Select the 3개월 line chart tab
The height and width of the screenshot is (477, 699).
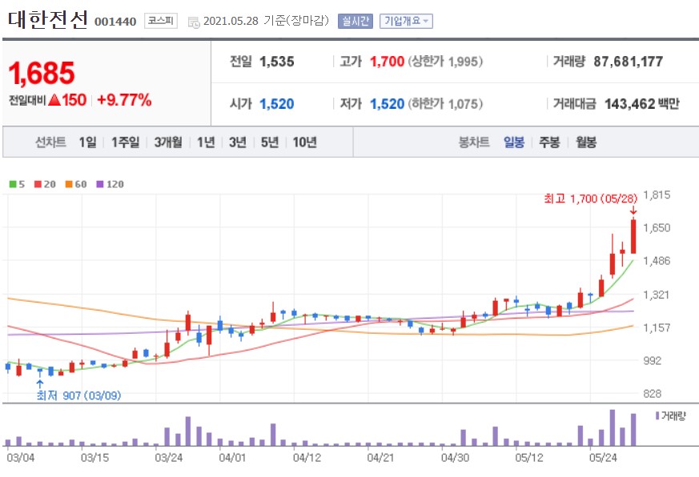(168, 142)
